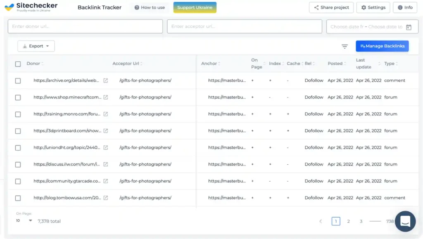Sort table by Index column
This screenshot has height=239, width=423.
click(x=276, y=64)
